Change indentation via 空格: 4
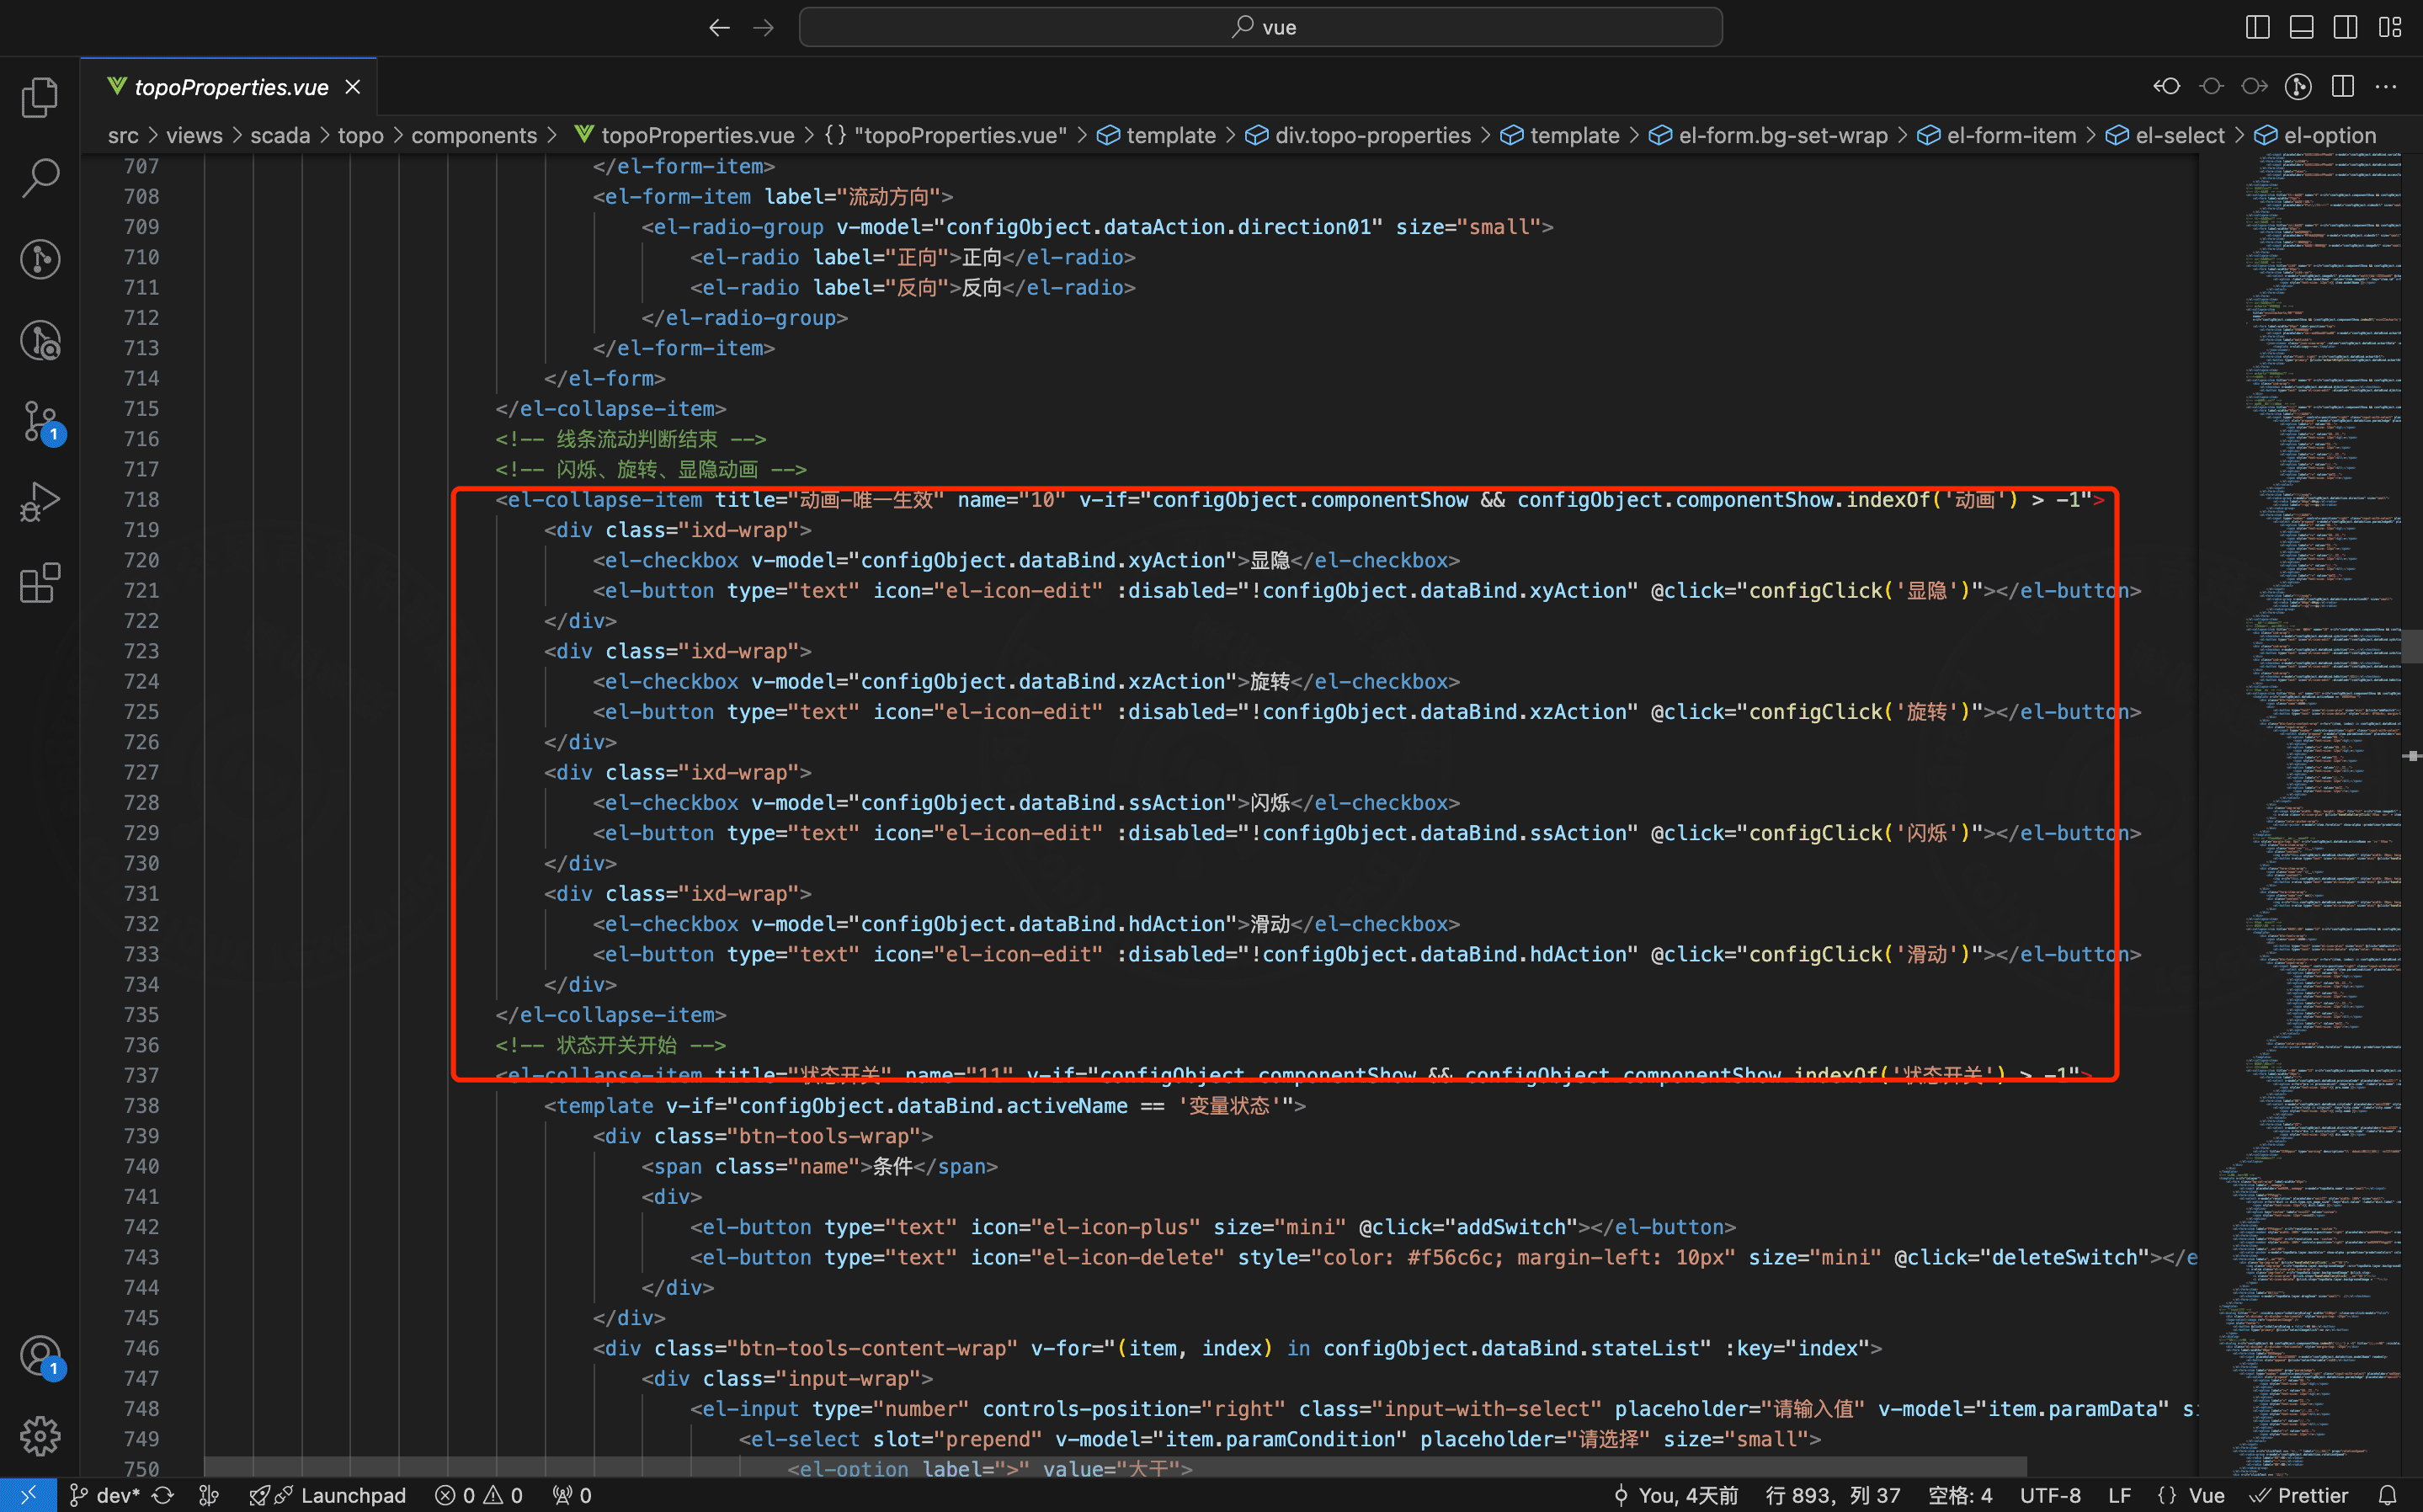Viewport: 2423px width, 1512px height. [1960, 1495]
